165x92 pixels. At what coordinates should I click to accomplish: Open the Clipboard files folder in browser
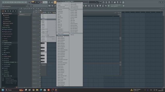(x=8, y=43)
